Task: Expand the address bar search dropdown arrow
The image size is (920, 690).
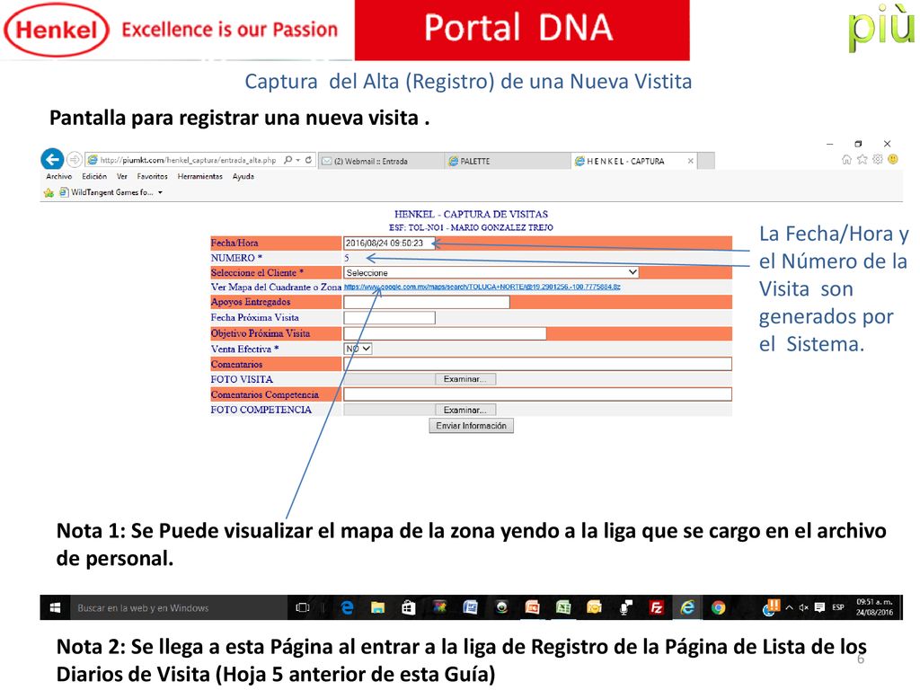Action: (298, 160)
